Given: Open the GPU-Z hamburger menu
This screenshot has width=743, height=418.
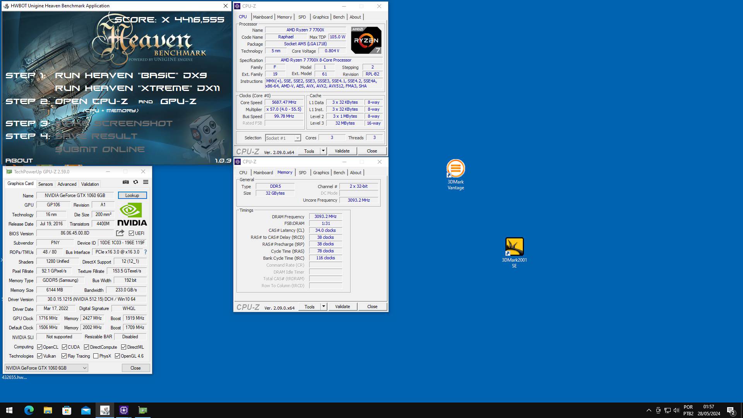Looking at the screenshot, I should [x=146, y=182].
